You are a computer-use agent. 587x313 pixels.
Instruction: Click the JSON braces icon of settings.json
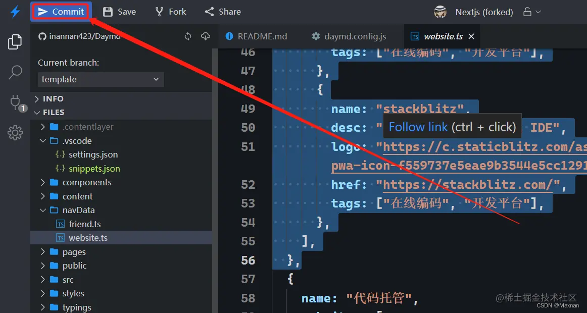pyautogui.click(x=60, y=154)
